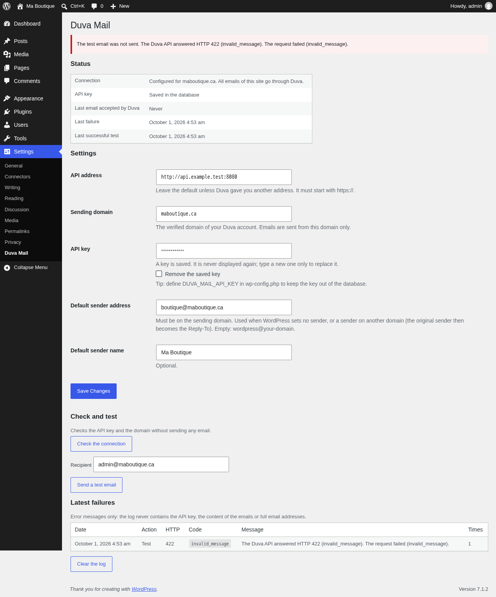
Task: Tick the Remove the saved key checkbox
Action: [159, 274]
